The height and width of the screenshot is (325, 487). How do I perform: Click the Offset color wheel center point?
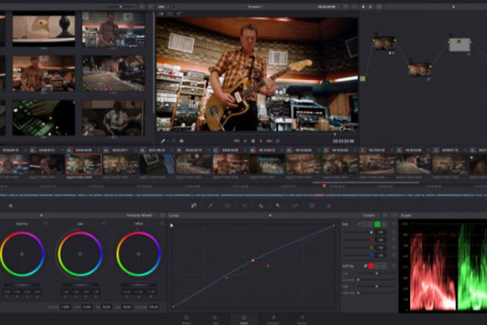pyautogui.click(x=139, y=254)
